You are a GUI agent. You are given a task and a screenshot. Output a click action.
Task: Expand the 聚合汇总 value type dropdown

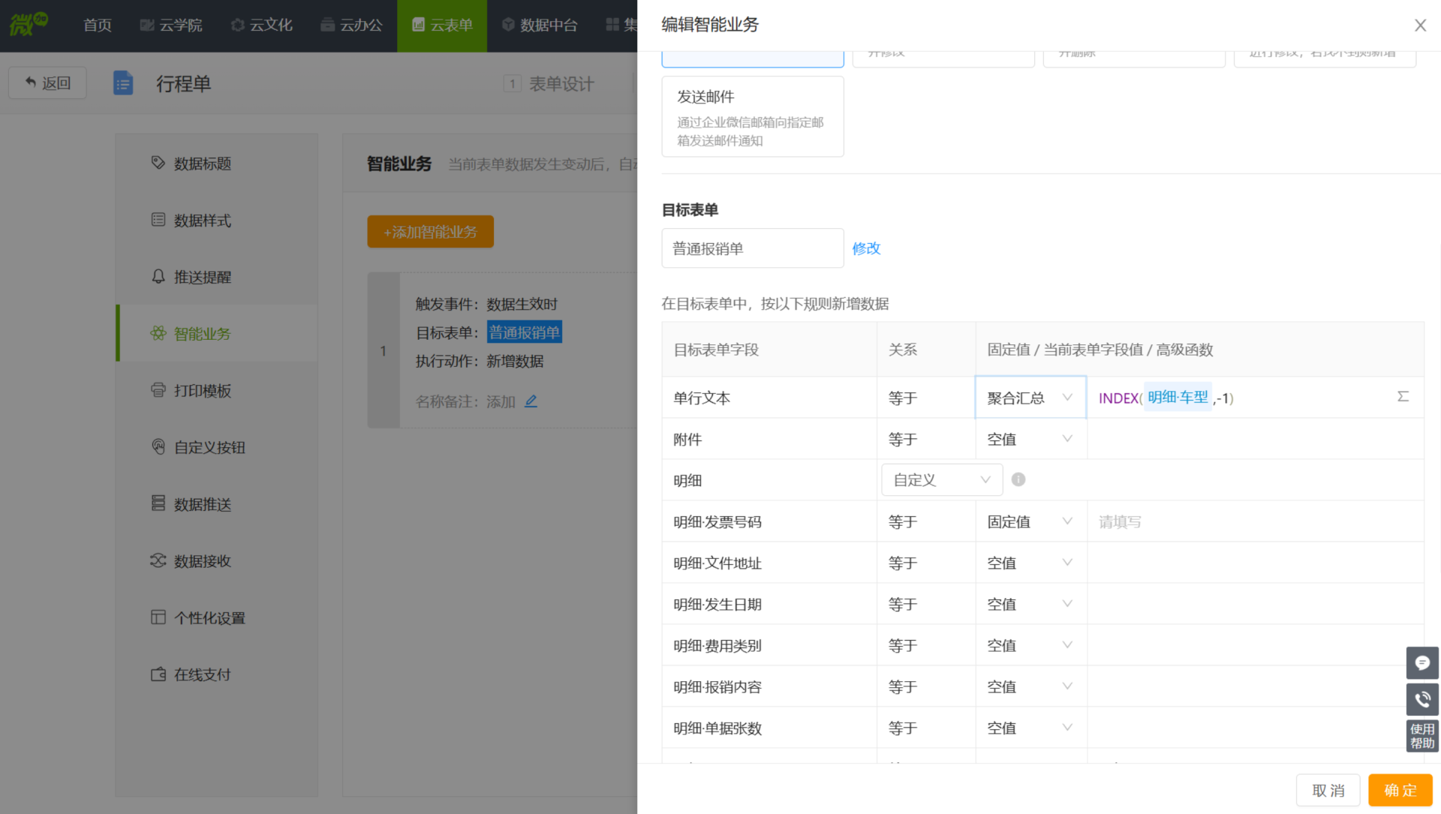pyautogui.click(x=1030, y=398)
